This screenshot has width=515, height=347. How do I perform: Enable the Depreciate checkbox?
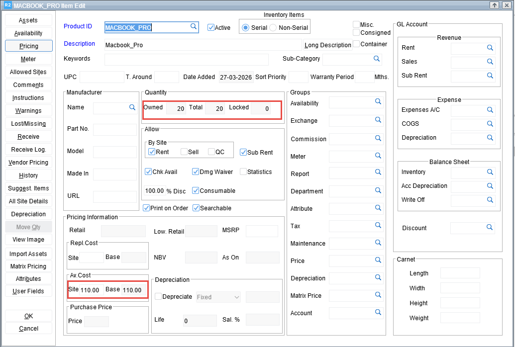pyautogui.click(x=158, y=297)
